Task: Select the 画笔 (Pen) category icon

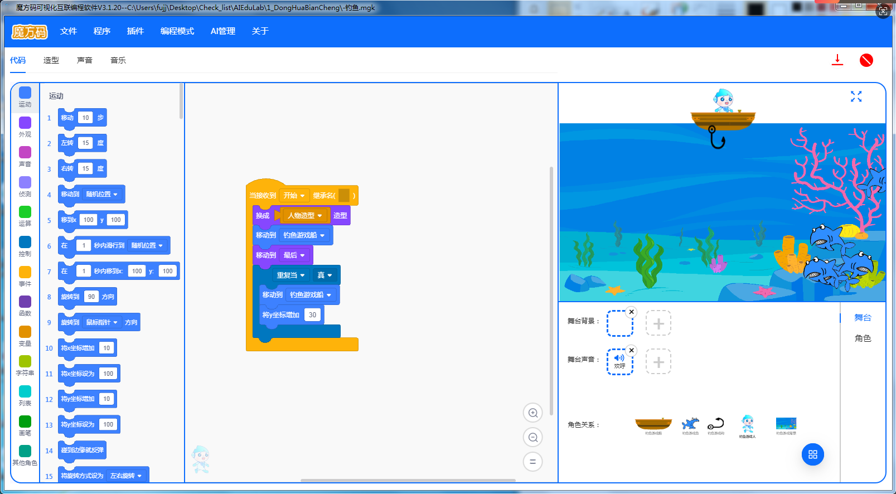Action: tap(25, 422)
